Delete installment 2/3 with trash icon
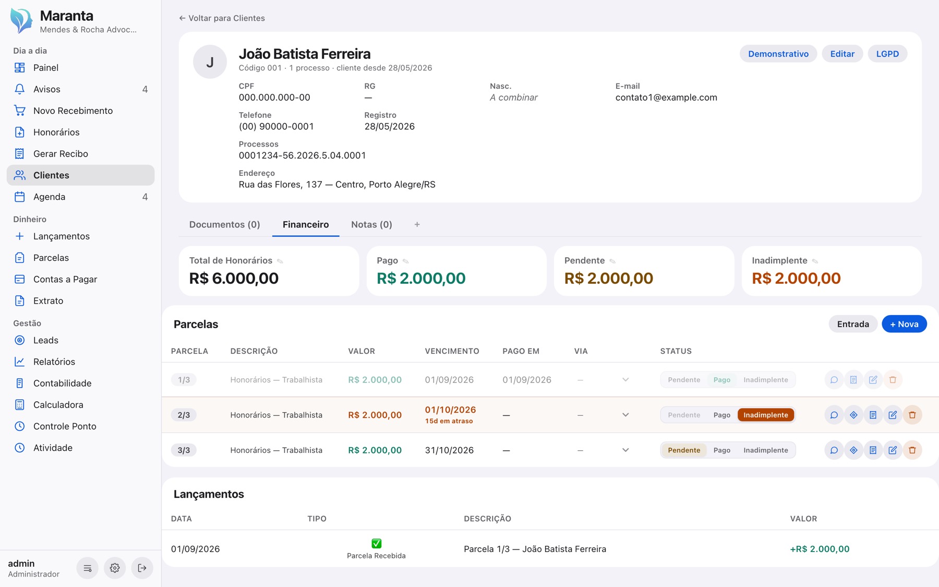Image resolution: width=939 pixels, height=587 pixels. coord(912,415)
